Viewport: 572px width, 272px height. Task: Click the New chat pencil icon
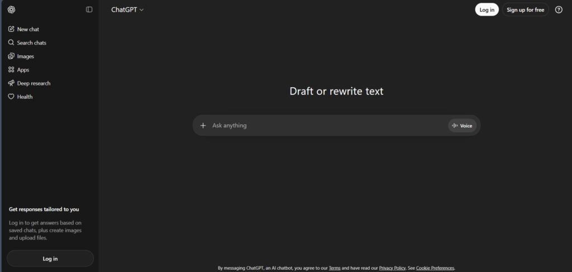[x=11, y=29]
